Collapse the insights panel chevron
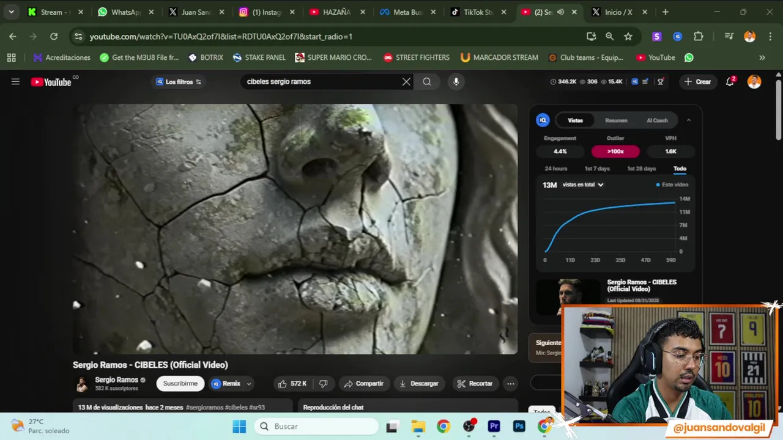The image size is (783, 440). (688, 120)
